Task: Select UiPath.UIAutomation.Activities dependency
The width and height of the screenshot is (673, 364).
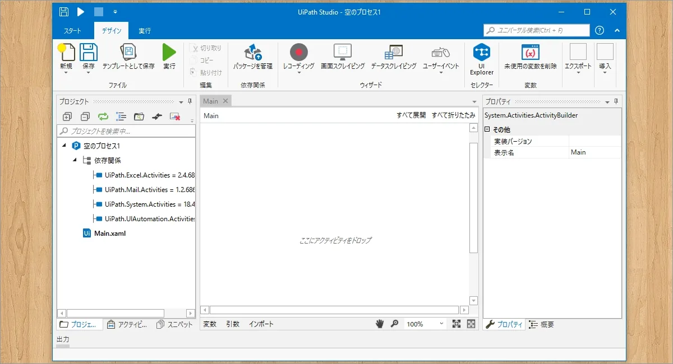Action: pos(144,219)
